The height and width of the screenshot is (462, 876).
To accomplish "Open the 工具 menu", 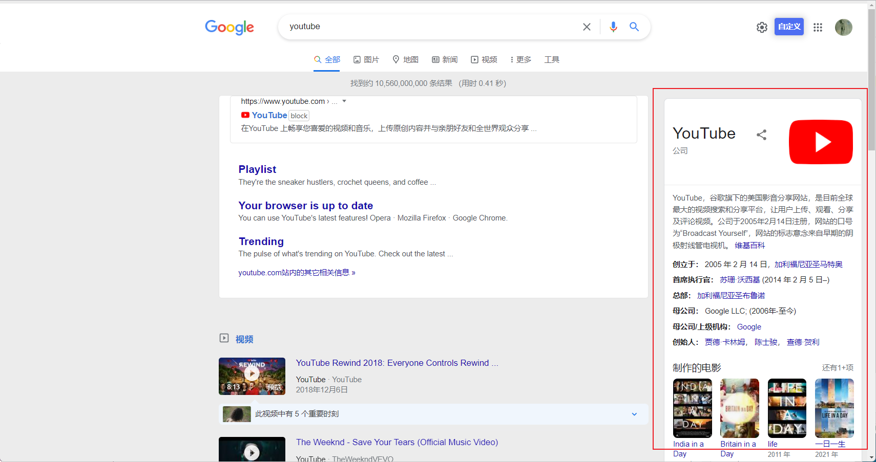I will click(552, 59).
